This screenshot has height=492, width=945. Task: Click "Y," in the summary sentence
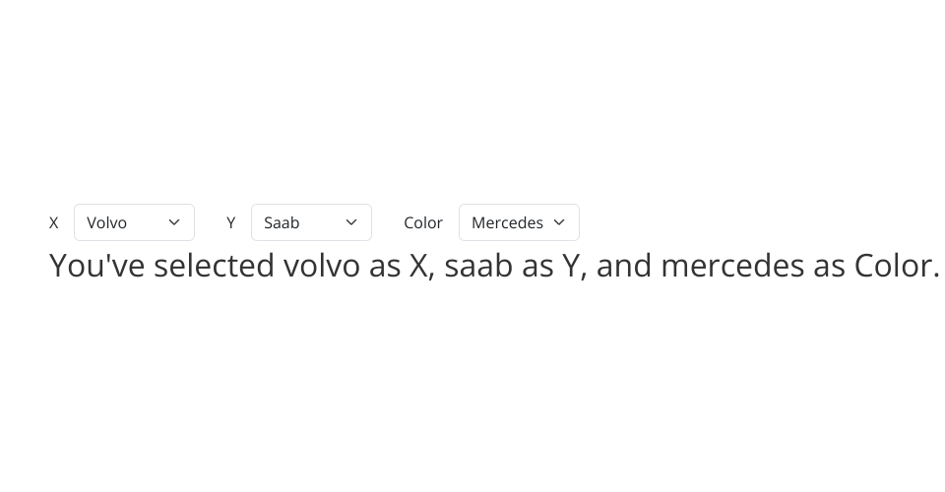click(x=575, y=266)
